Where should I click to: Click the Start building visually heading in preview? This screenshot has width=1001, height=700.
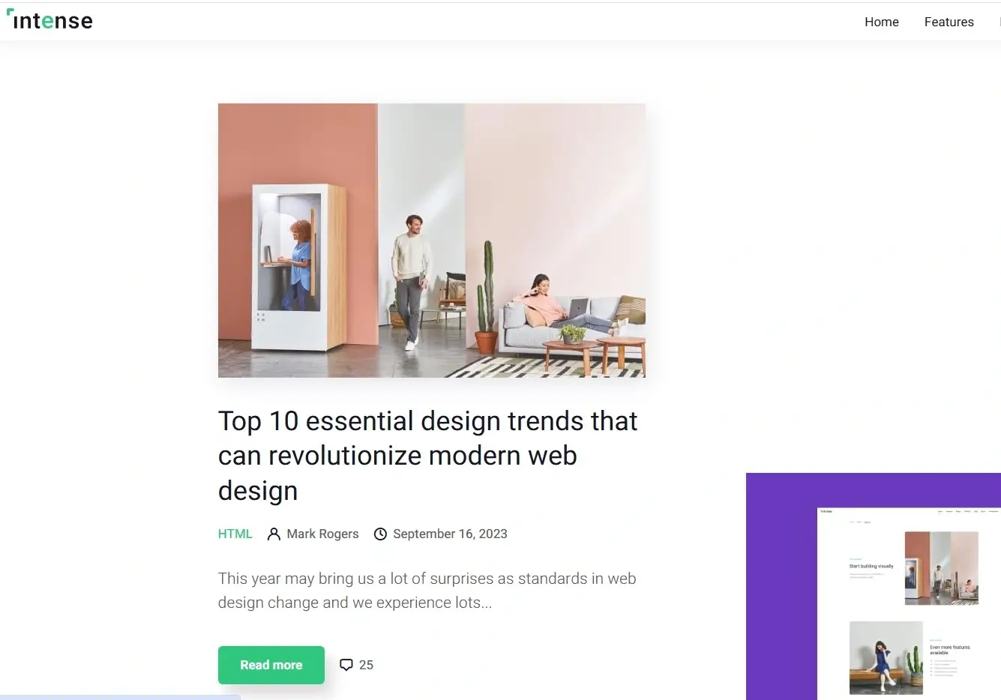pyautogui.click(x=871, y=566)
